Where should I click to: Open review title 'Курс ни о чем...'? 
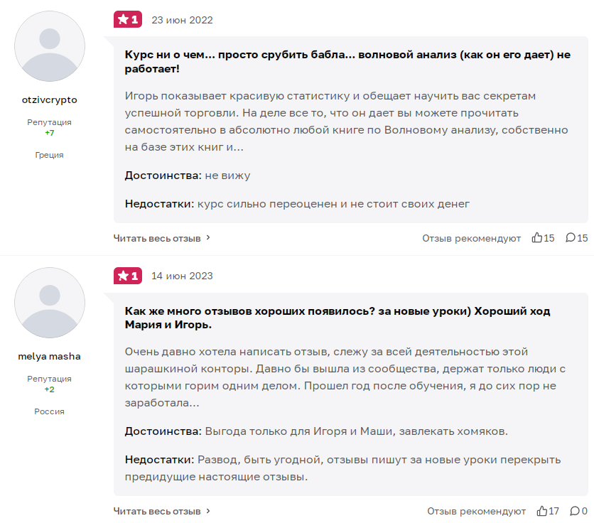point(347,62)
